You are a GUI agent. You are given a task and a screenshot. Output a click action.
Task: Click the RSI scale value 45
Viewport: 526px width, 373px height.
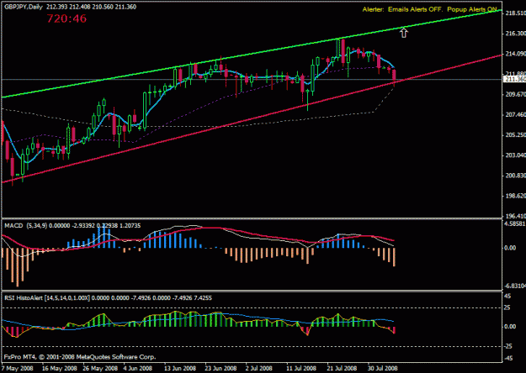click(x=507, y=296)
